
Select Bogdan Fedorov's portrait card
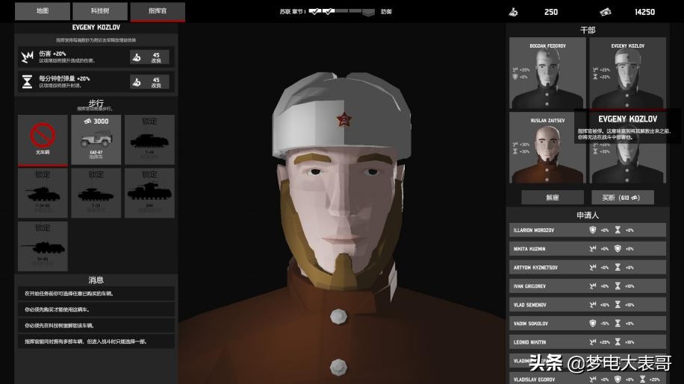click(547, 73)
